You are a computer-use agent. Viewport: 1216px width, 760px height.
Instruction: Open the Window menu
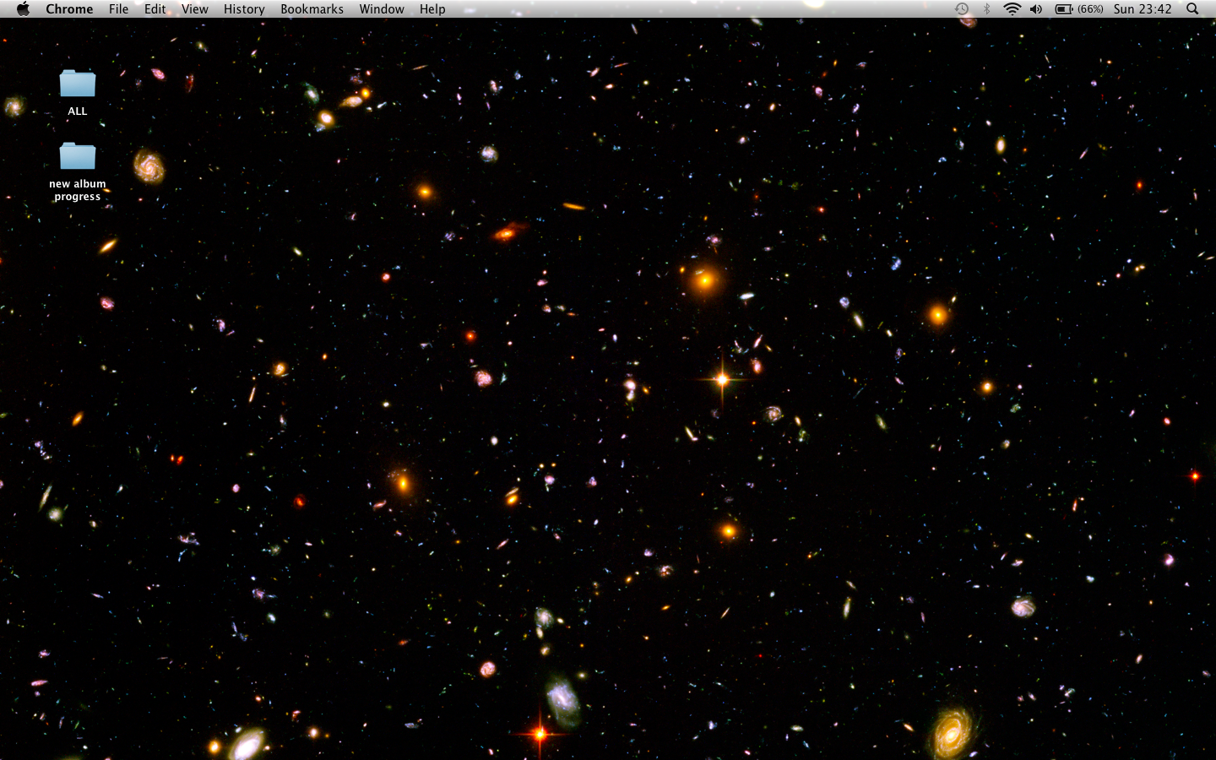[382, 9]
